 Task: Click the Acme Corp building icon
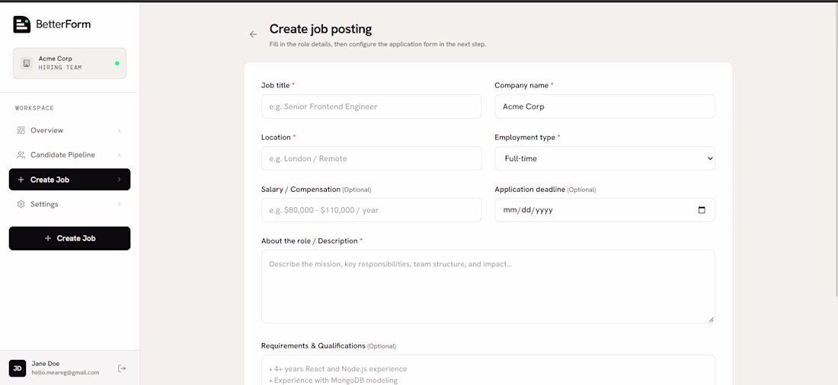[x=27, y=63]
